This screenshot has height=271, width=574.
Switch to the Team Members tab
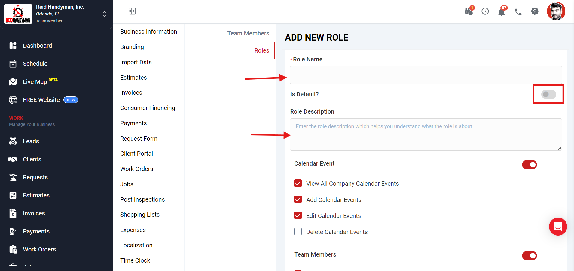(248, 33)
